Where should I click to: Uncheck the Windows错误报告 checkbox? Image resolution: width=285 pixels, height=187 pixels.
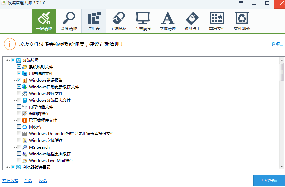coord(19,80)
